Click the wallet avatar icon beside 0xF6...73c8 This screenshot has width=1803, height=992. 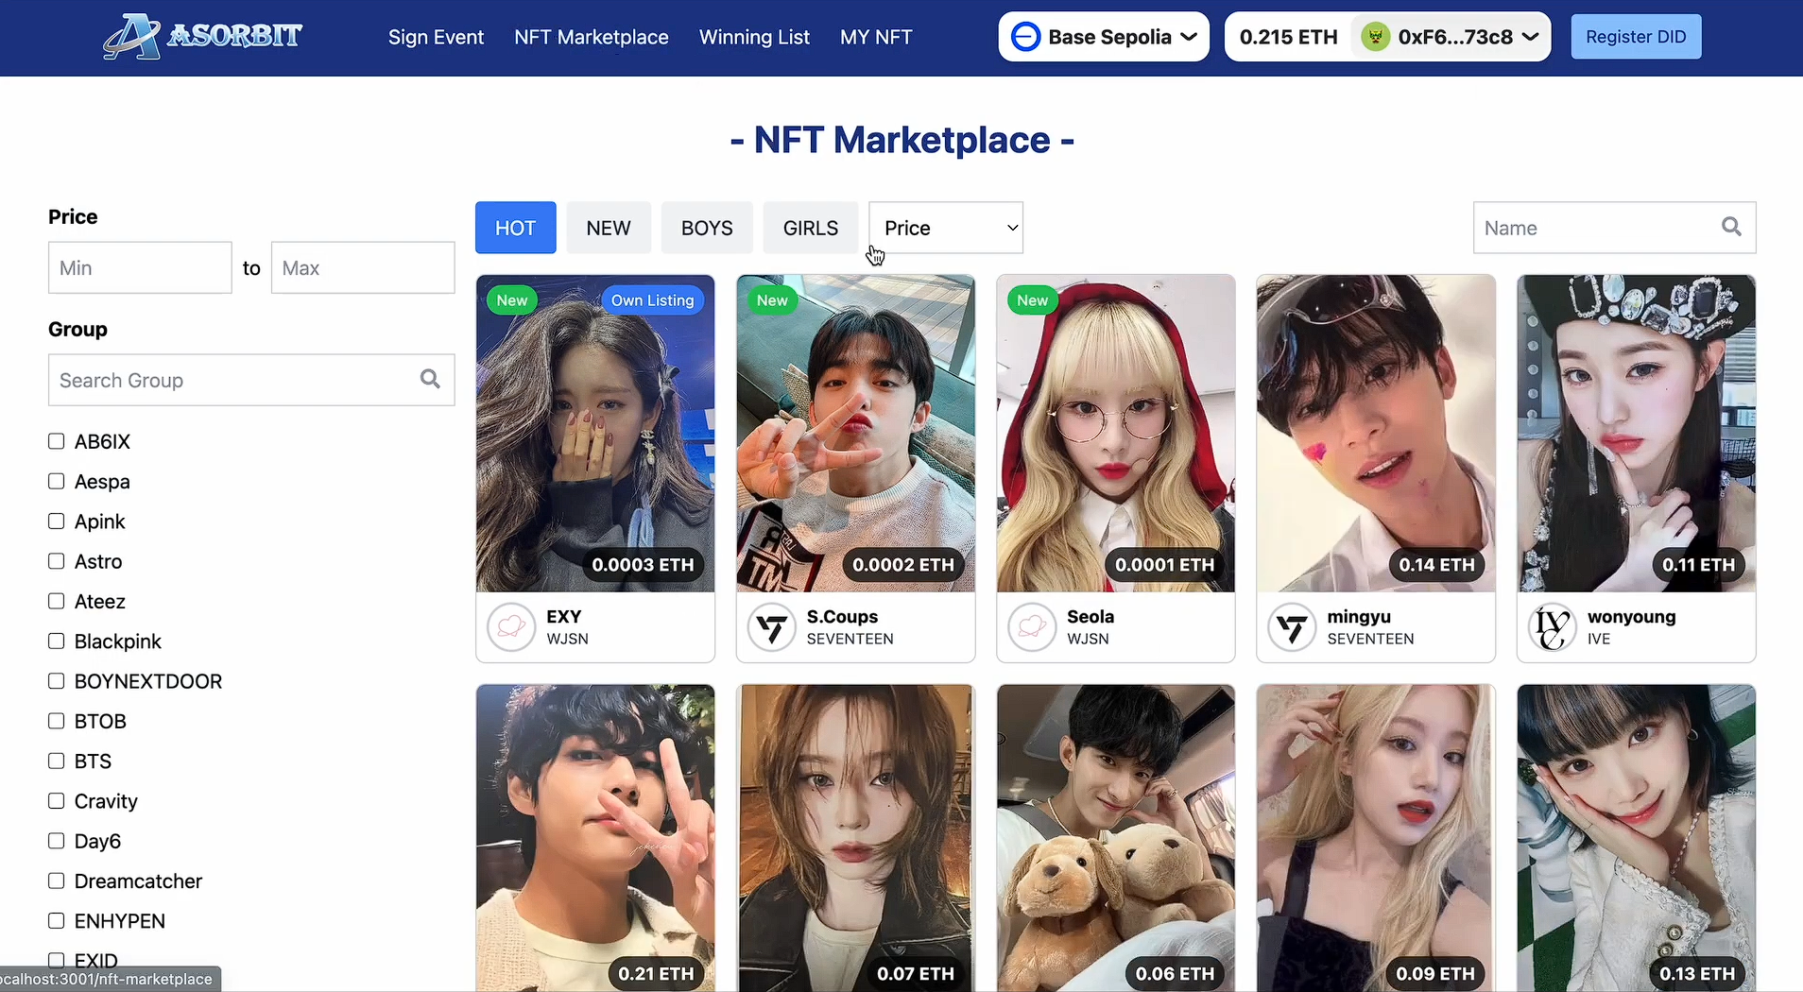[x=1375, y=37]
